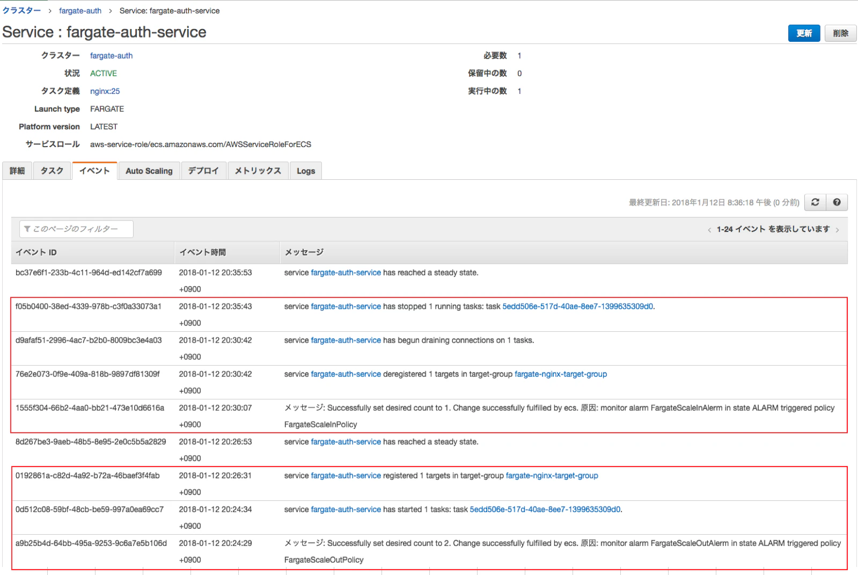
Task: Sort by イベント時間 column header
Action: (x=202, y=252)
